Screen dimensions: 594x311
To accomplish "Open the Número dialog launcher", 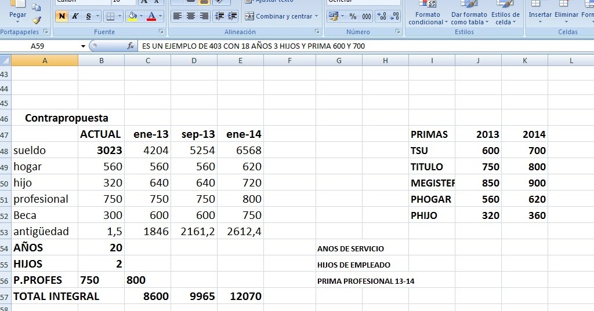I will [x=398, y=31].
